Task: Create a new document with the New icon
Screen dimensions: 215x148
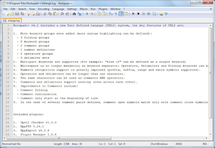Action: pyautogui.click(x=7, y=14)
